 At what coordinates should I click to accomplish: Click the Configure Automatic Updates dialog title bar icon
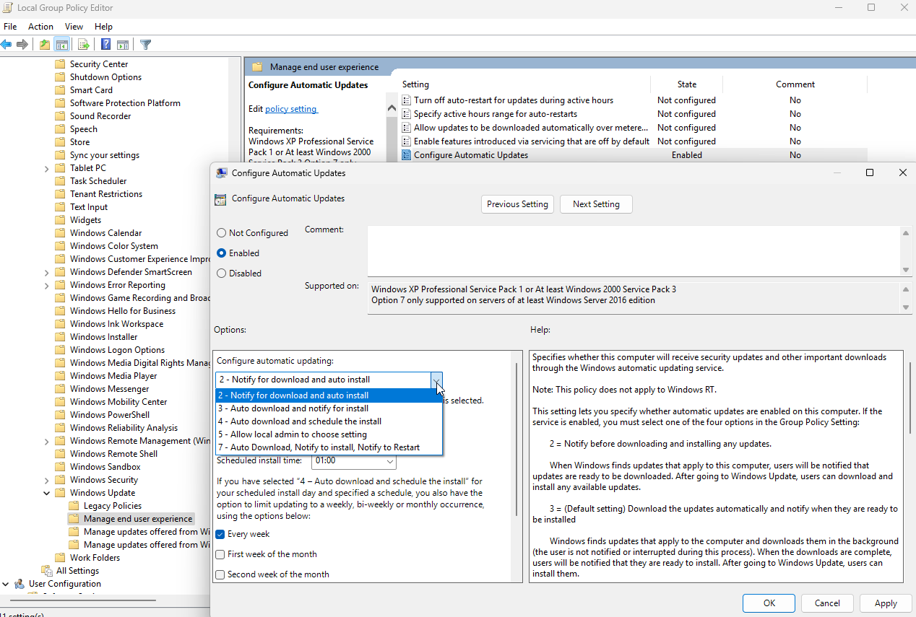pyautogui.click(x=221, y=173)
